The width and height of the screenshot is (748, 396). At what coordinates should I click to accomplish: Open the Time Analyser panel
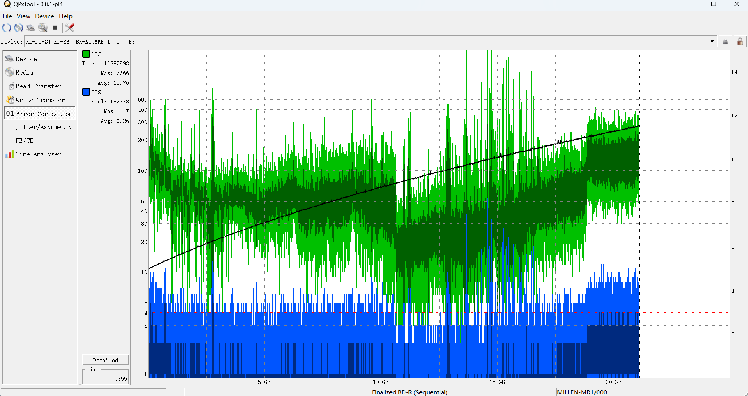coord(38,154)
